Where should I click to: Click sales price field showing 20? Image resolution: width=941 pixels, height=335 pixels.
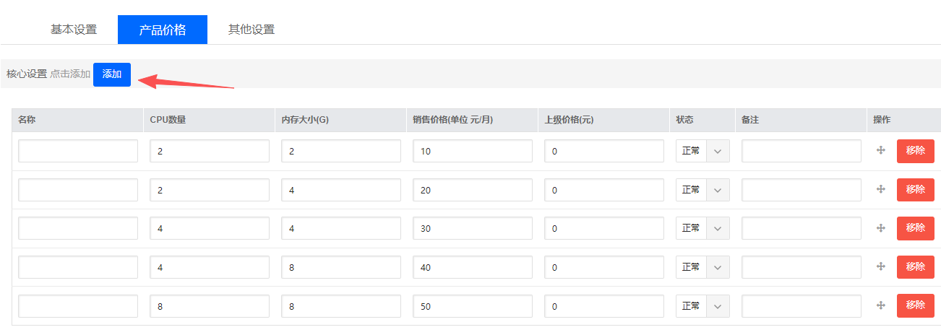point(473,190)
